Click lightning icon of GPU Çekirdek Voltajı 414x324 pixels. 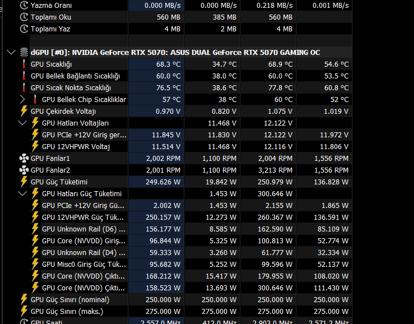(x=24, y=111)
